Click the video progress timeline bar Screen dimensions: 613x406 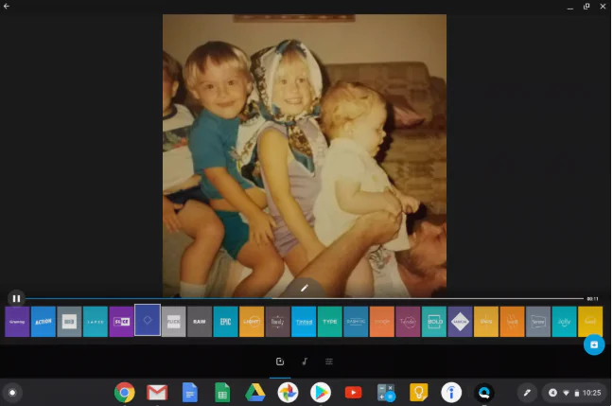point(303,298)
